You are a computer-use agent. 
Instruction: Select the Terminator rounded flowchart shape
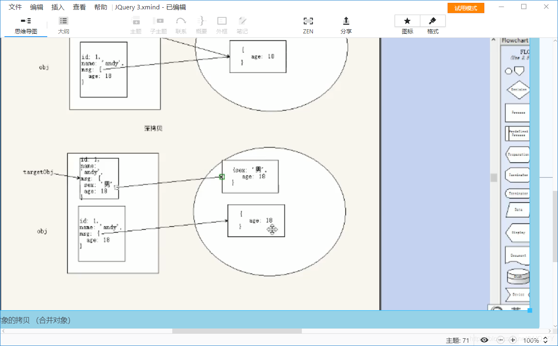(x=518, y=193)
